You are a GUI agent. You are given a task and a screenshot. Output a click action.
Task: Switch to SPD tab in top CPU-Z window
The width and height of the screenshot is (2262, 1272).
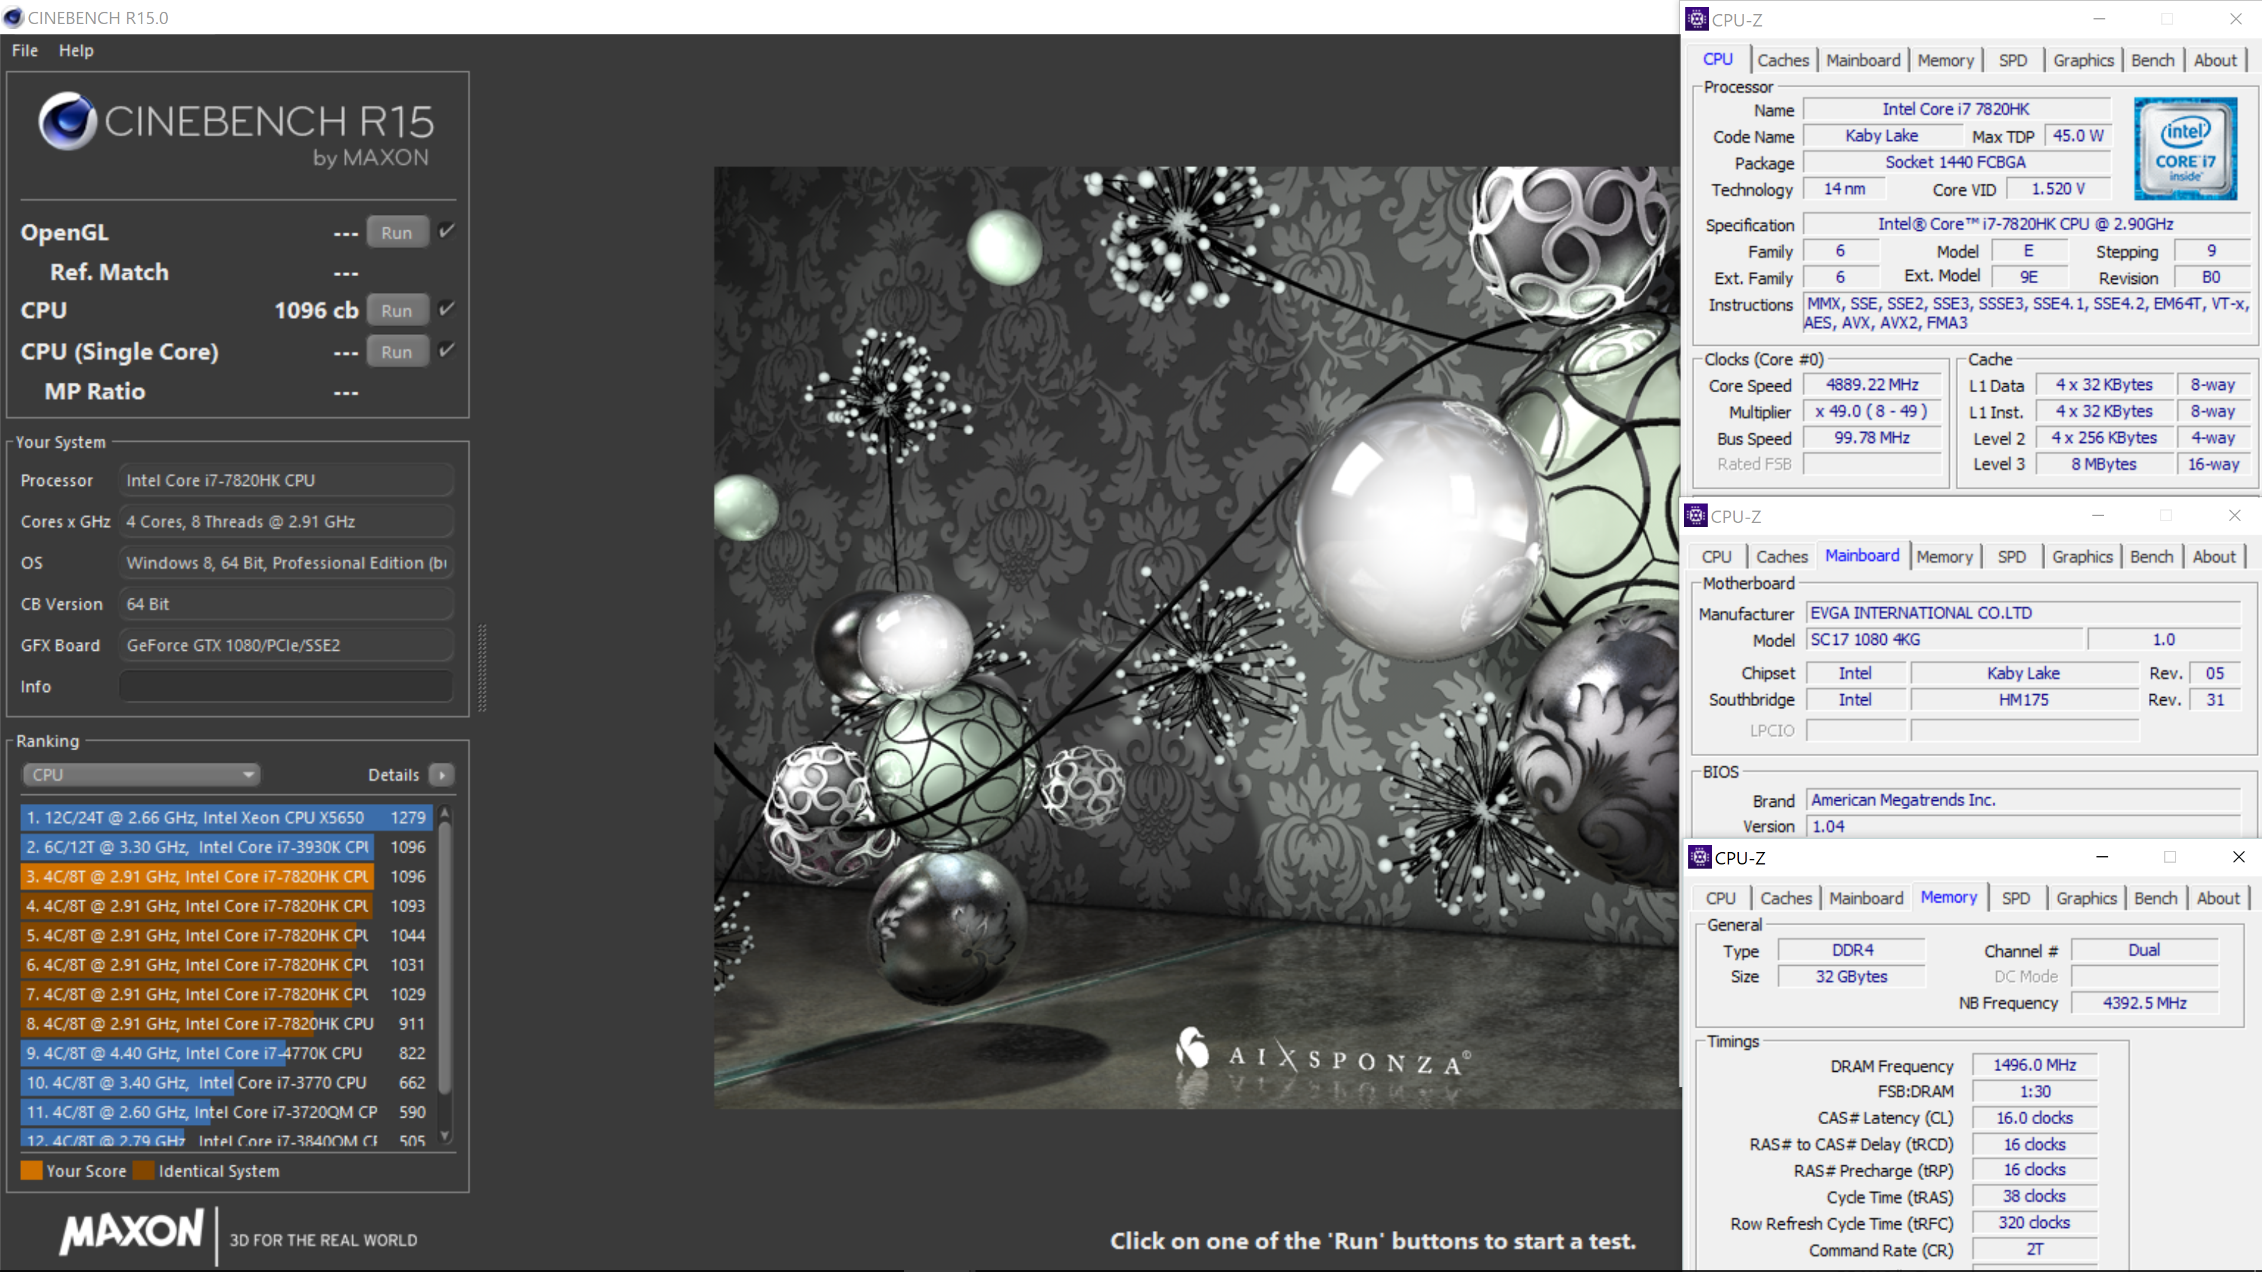tap(2013, 59)
